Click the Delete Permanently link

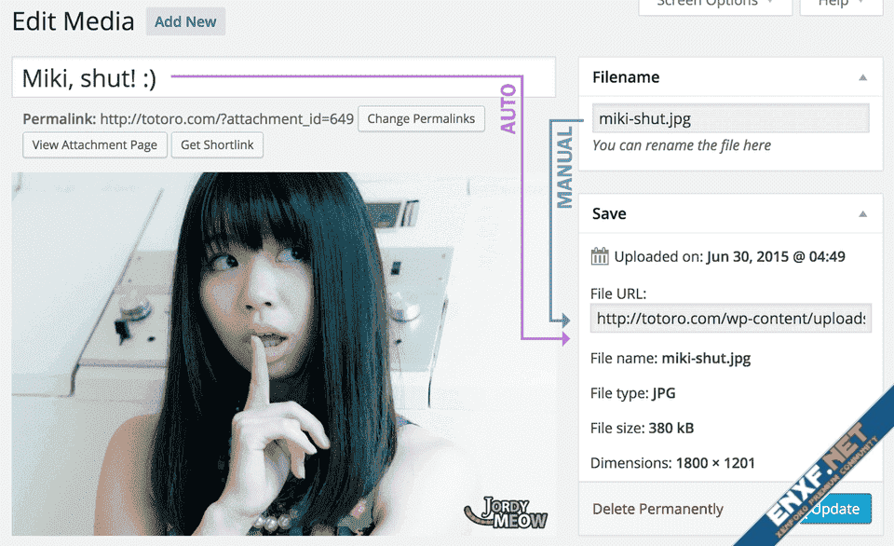[657, 509]
